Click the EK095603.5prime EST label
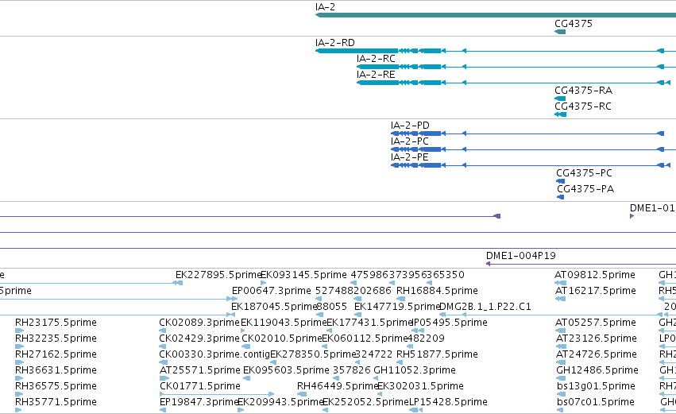Viewport: 676px width, 414px height. [x=286, y=370]
